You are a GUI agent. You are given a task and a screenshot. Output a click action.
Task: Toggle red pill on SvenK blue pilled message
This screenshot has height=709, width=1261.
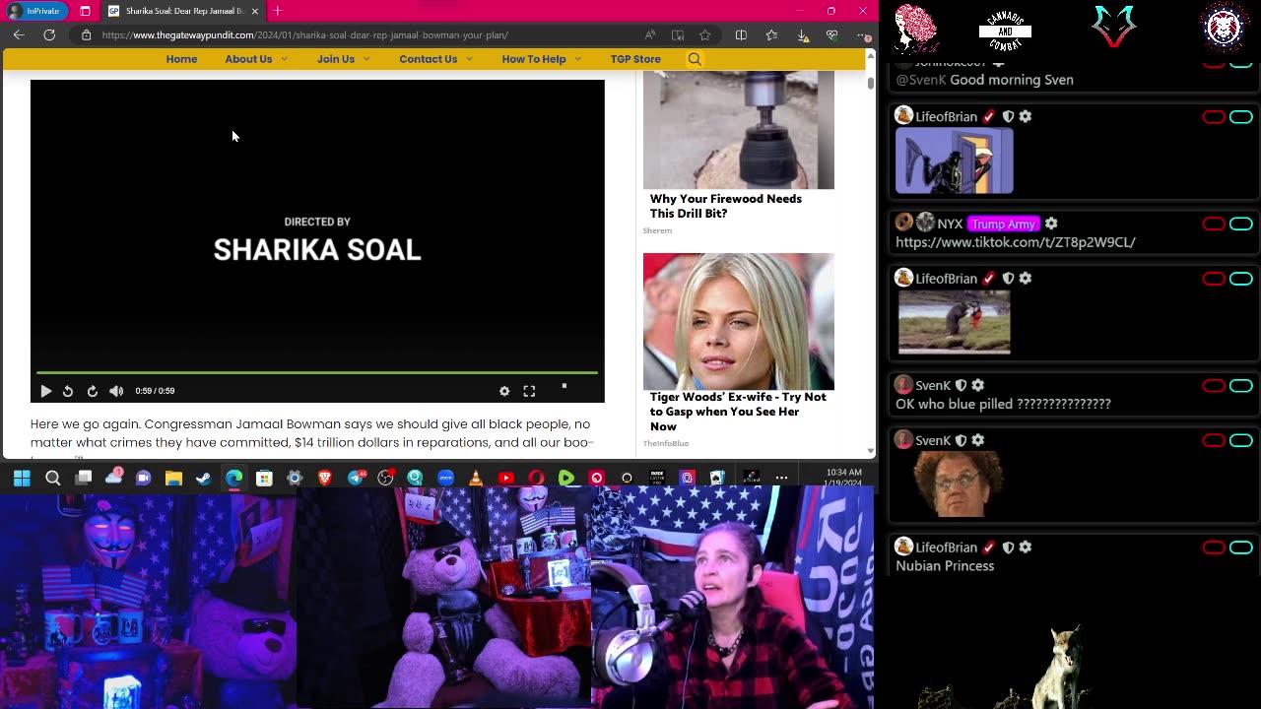[x=1214, y=386]
